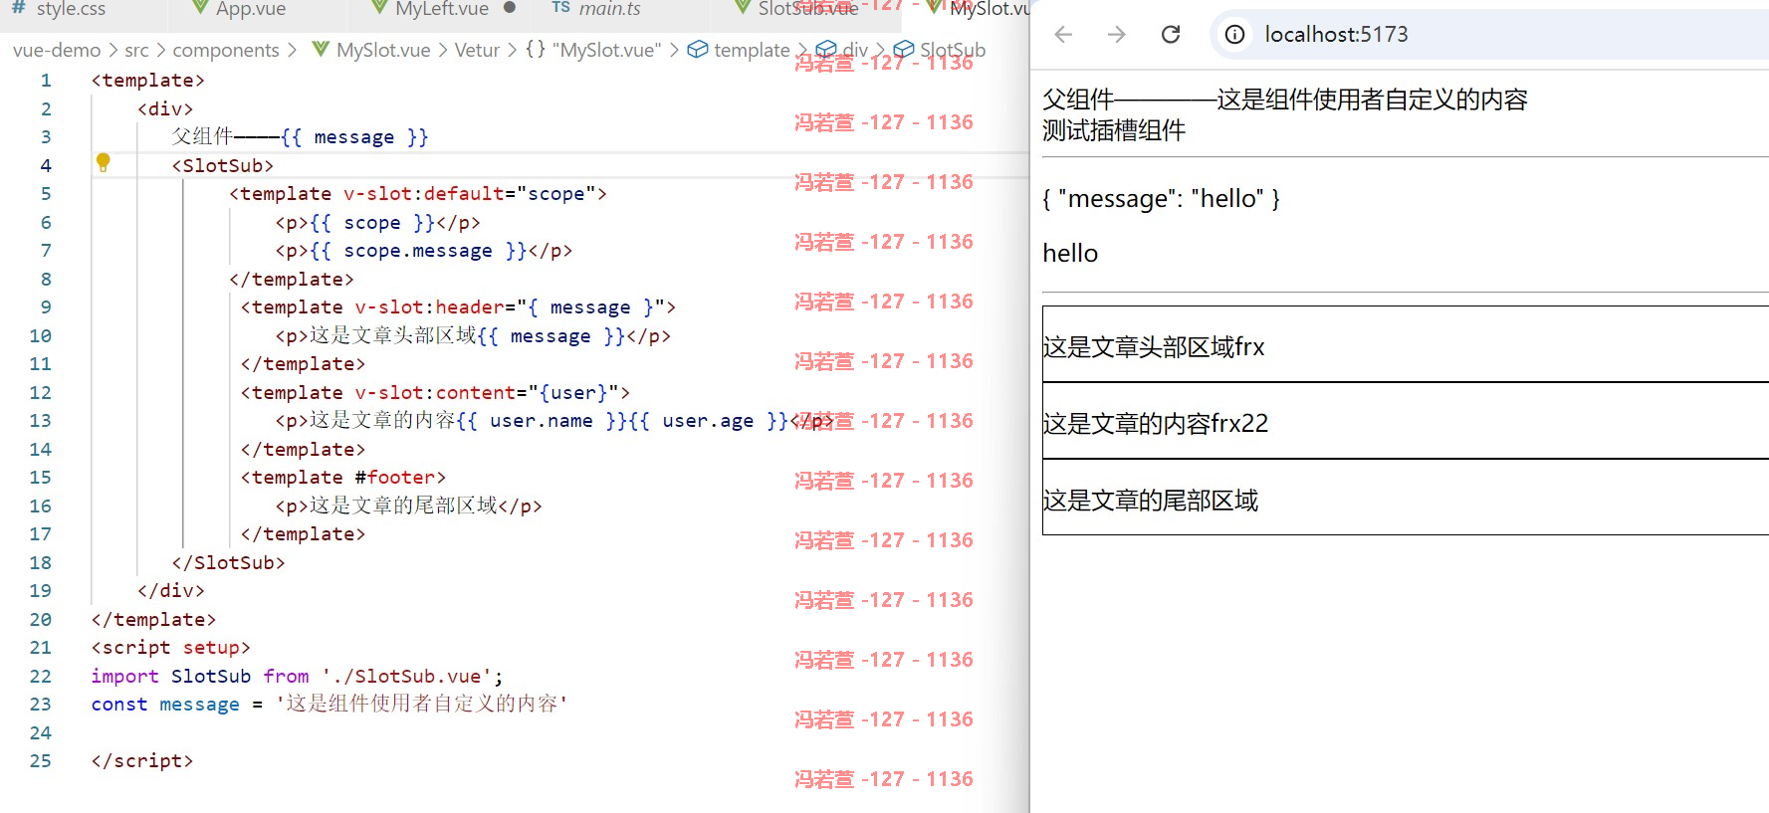This screenshot has height=813, width=1769.
Task: Click the lightbulb quick-fix icon on line 4
Action: (103, 162)
